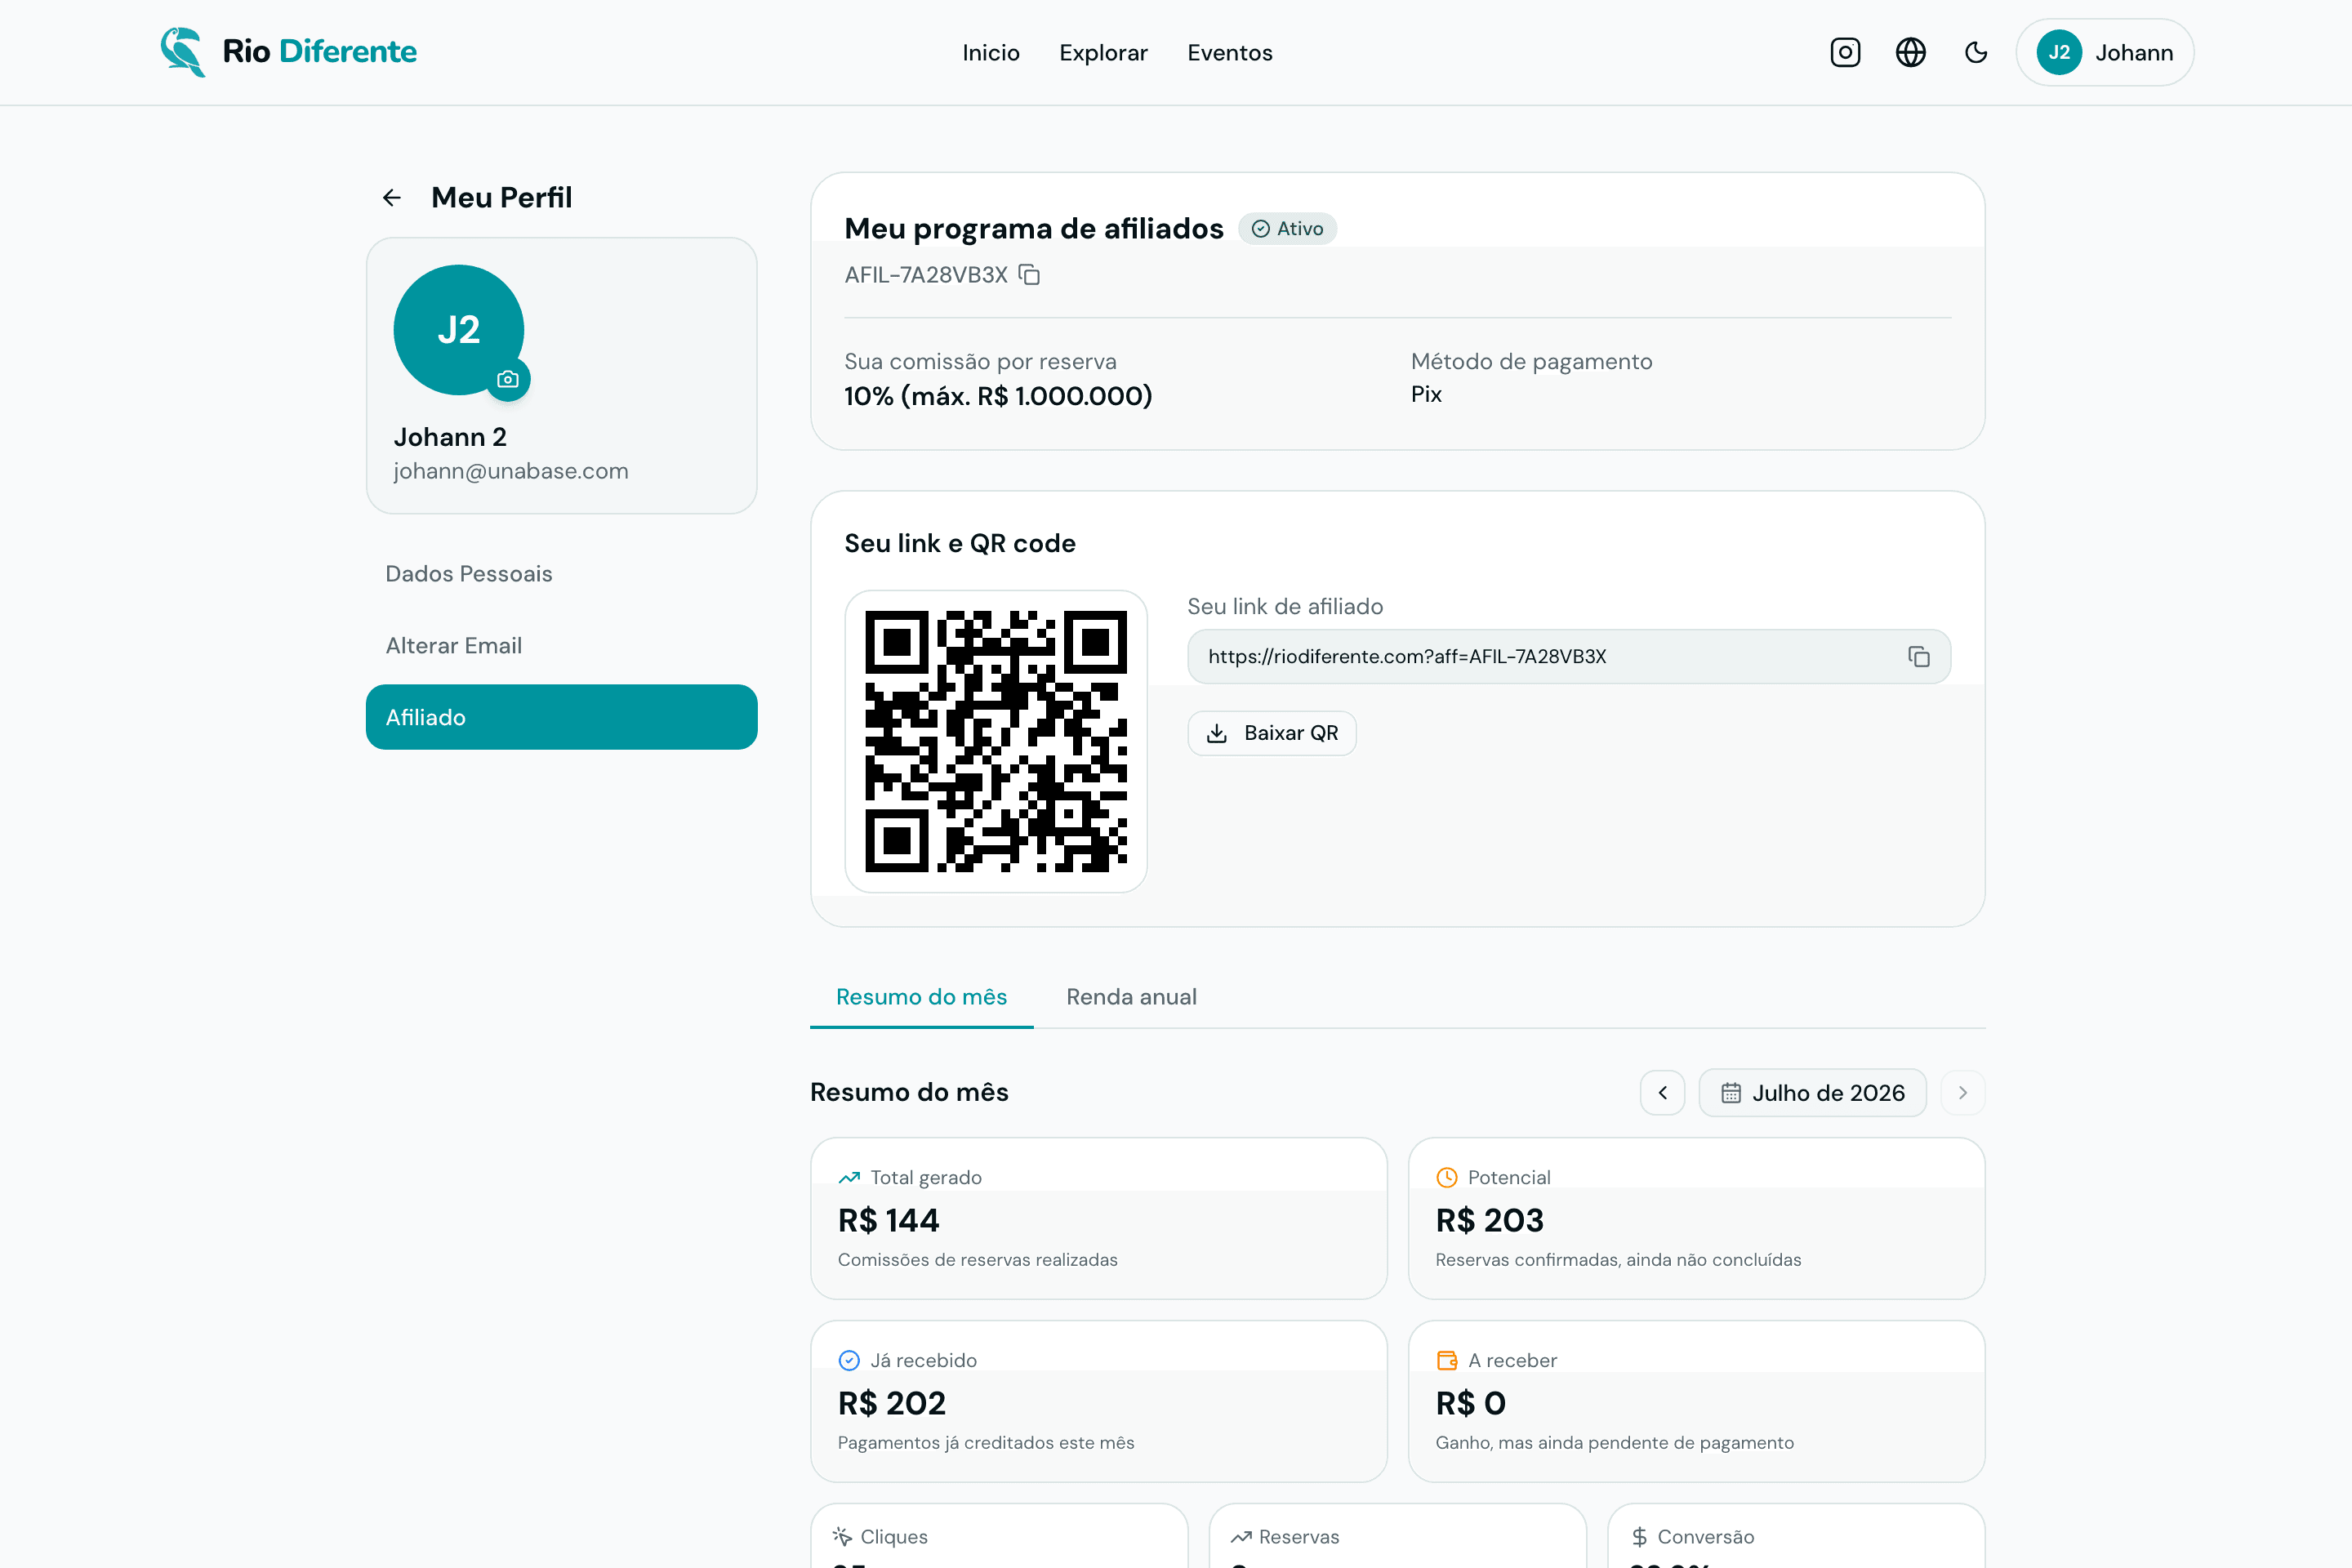Copy the affiliate link URL

pos(1918,656)
